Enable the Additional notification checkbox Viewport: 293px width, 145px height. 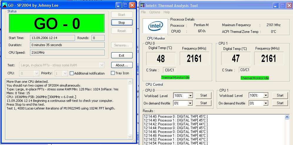(71, 73)
